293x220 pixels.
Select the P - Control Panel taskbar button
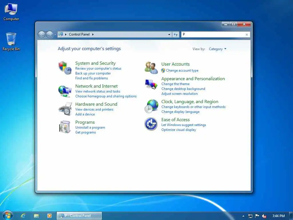click(x=79, y=216)
